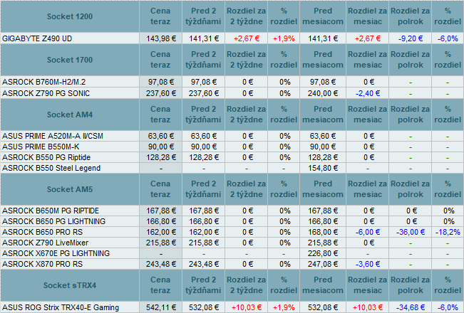This screenshot has width=464, height=313.
Task: Click the 215,88 € current price of Z790 LiveMixer
Action: (161, 243)
